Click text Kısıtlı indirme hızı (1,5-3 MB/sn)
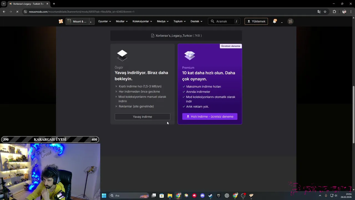This screenshot has width=355, height=200. point(140,86)
